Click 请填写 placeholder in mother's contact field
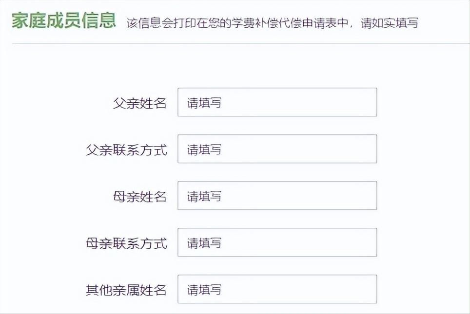 coord(204,243)
